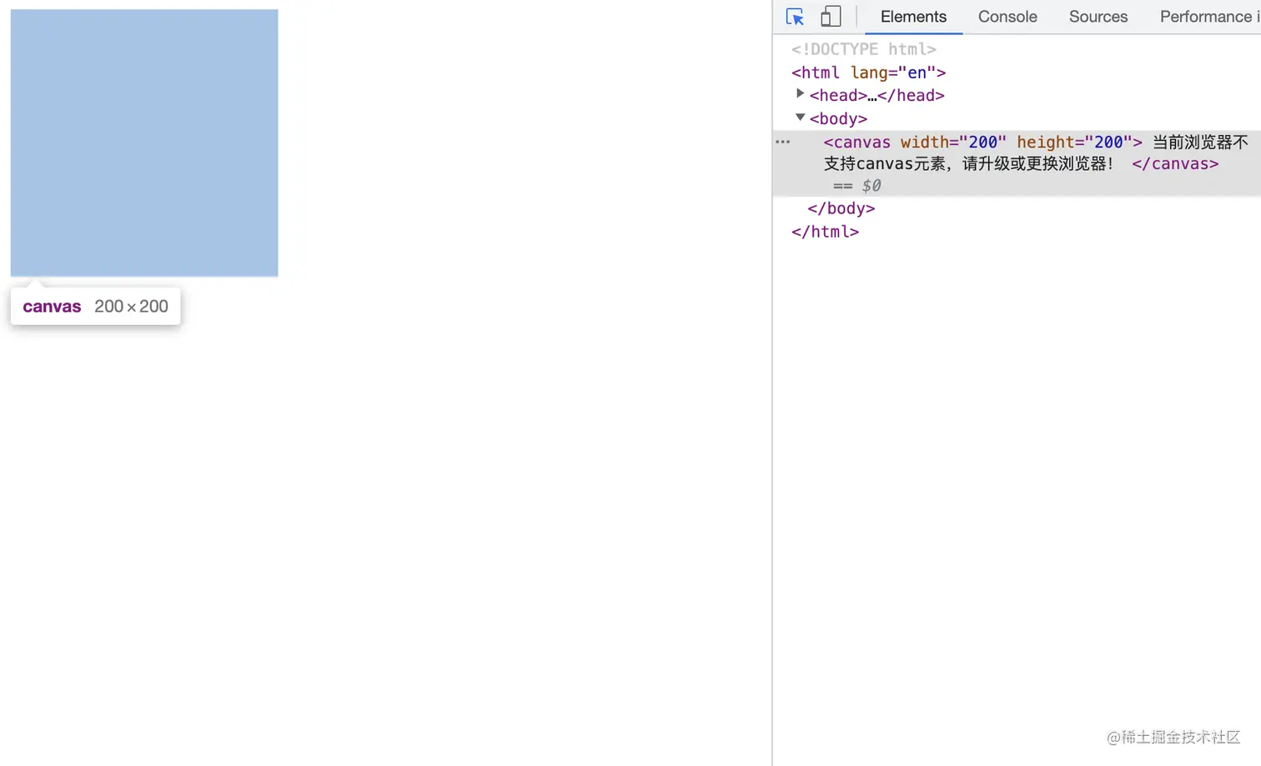Toggle the device toolbar icon
Image resolution: width=1261 pixels, height=766 pixels.
click(x=831, y=16)
